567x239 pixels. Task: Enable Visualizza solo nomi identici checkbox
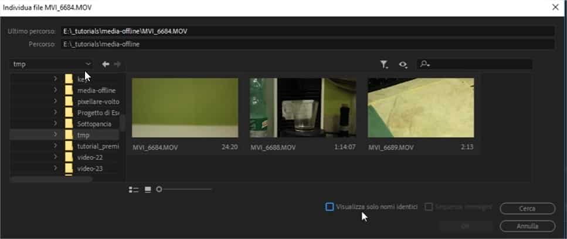pyautogui.click(x=330, y=207)
